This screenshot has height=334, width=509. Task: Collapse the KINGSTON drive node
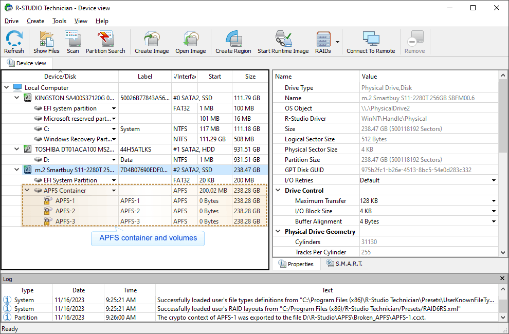click(17, 98)
